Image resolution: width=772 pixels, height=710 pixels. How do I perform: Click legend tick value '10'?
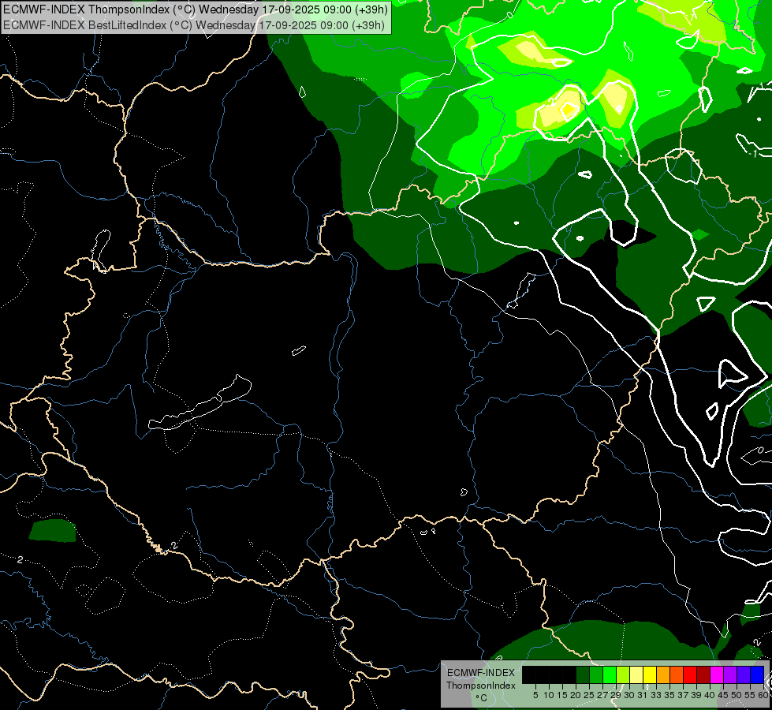549,695
